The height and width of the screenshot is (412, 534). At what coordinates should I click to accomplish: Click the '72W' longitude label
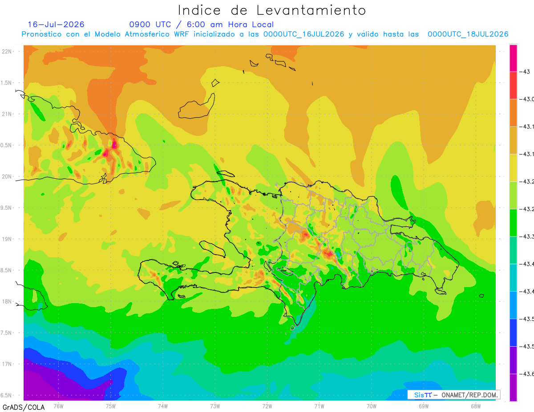(267, 406)
